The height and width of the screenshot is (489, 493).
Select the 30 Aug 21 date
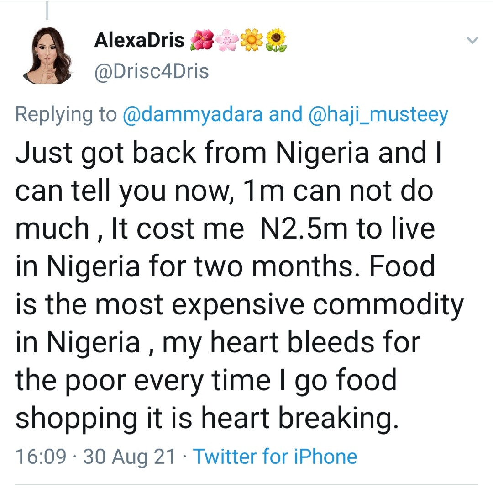tap(129, 457)
